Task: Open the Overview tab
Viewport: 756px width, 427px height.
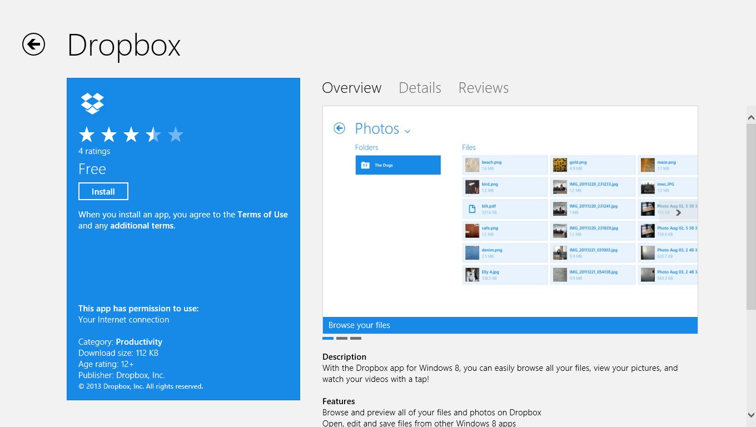Action: (x=352, y=88)
